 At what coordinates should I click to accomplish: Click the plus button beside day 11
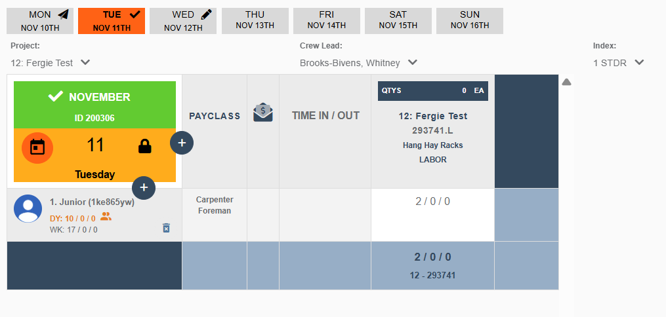click(182, 143)
